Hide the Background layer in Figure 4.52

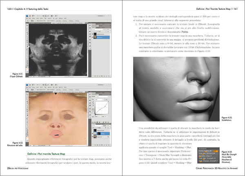click(x=93, y=137)
